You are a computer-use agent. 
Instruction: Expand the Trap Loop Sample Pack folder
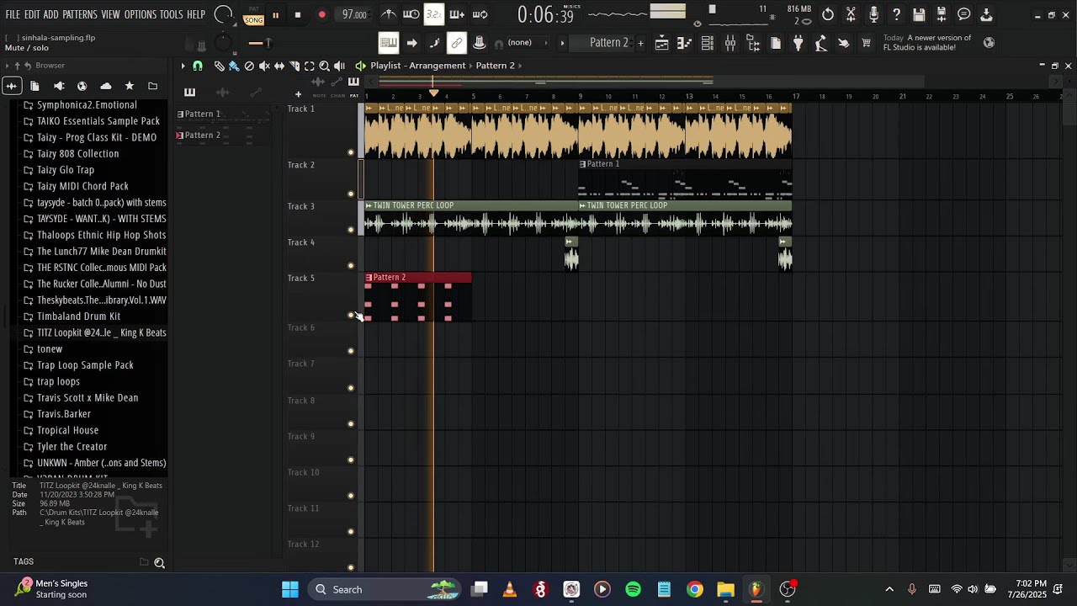pyautogui.click(x=85, y=365)
